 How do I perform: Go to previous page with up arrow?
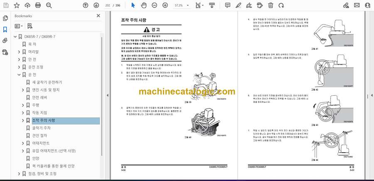85,5
